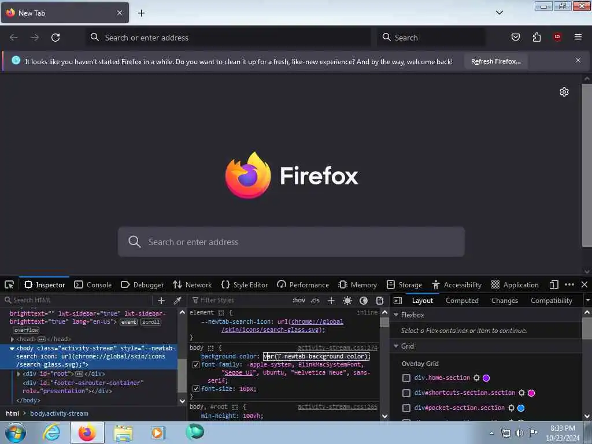
Task: Switch to the Console tab
Action: click(x=93, y=284)
